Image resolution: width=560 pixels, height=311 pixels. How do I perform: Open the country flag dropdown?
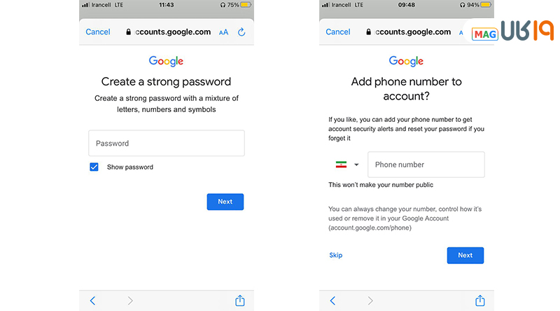(356, 165)
